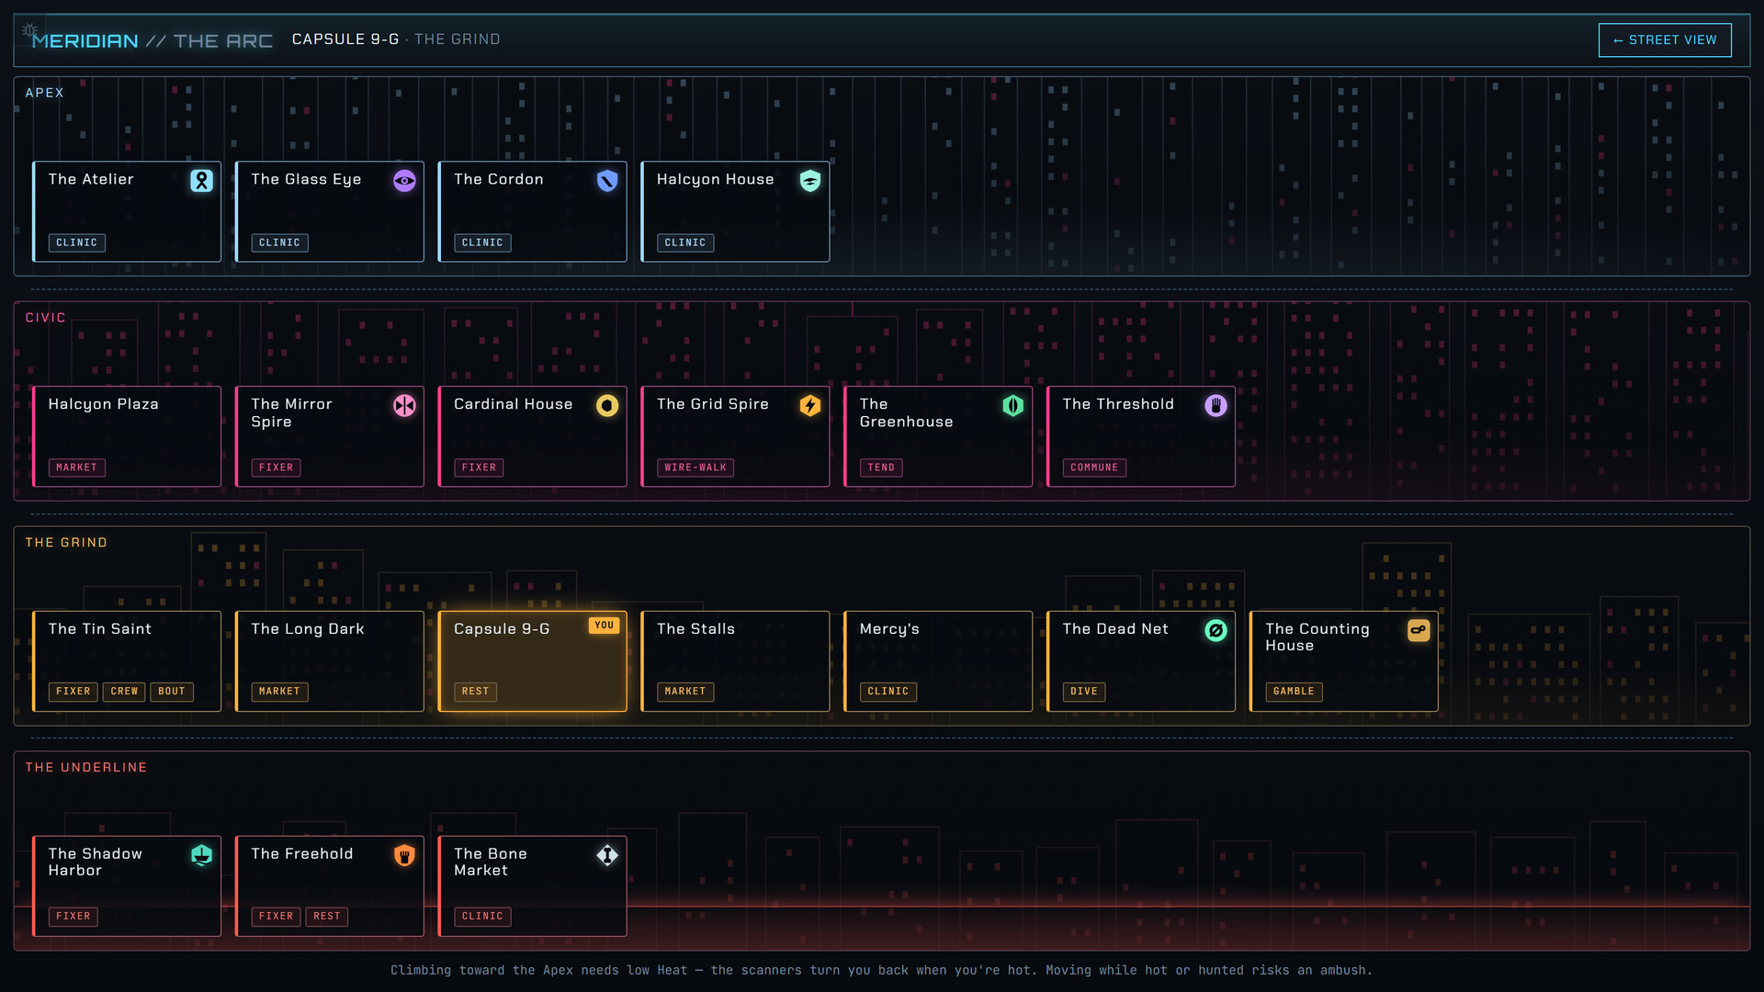Click The Counting House card title
The width and height of the screenshot is (1764, 992).
click(1317, 637)
